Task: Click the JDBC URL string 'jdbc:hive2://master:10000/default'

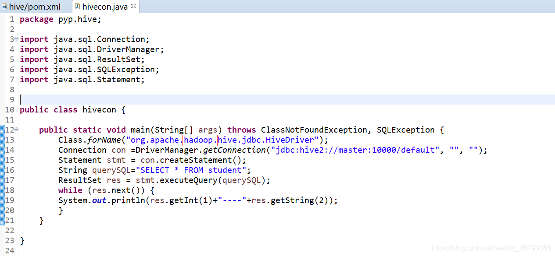Action: point(356,150)
